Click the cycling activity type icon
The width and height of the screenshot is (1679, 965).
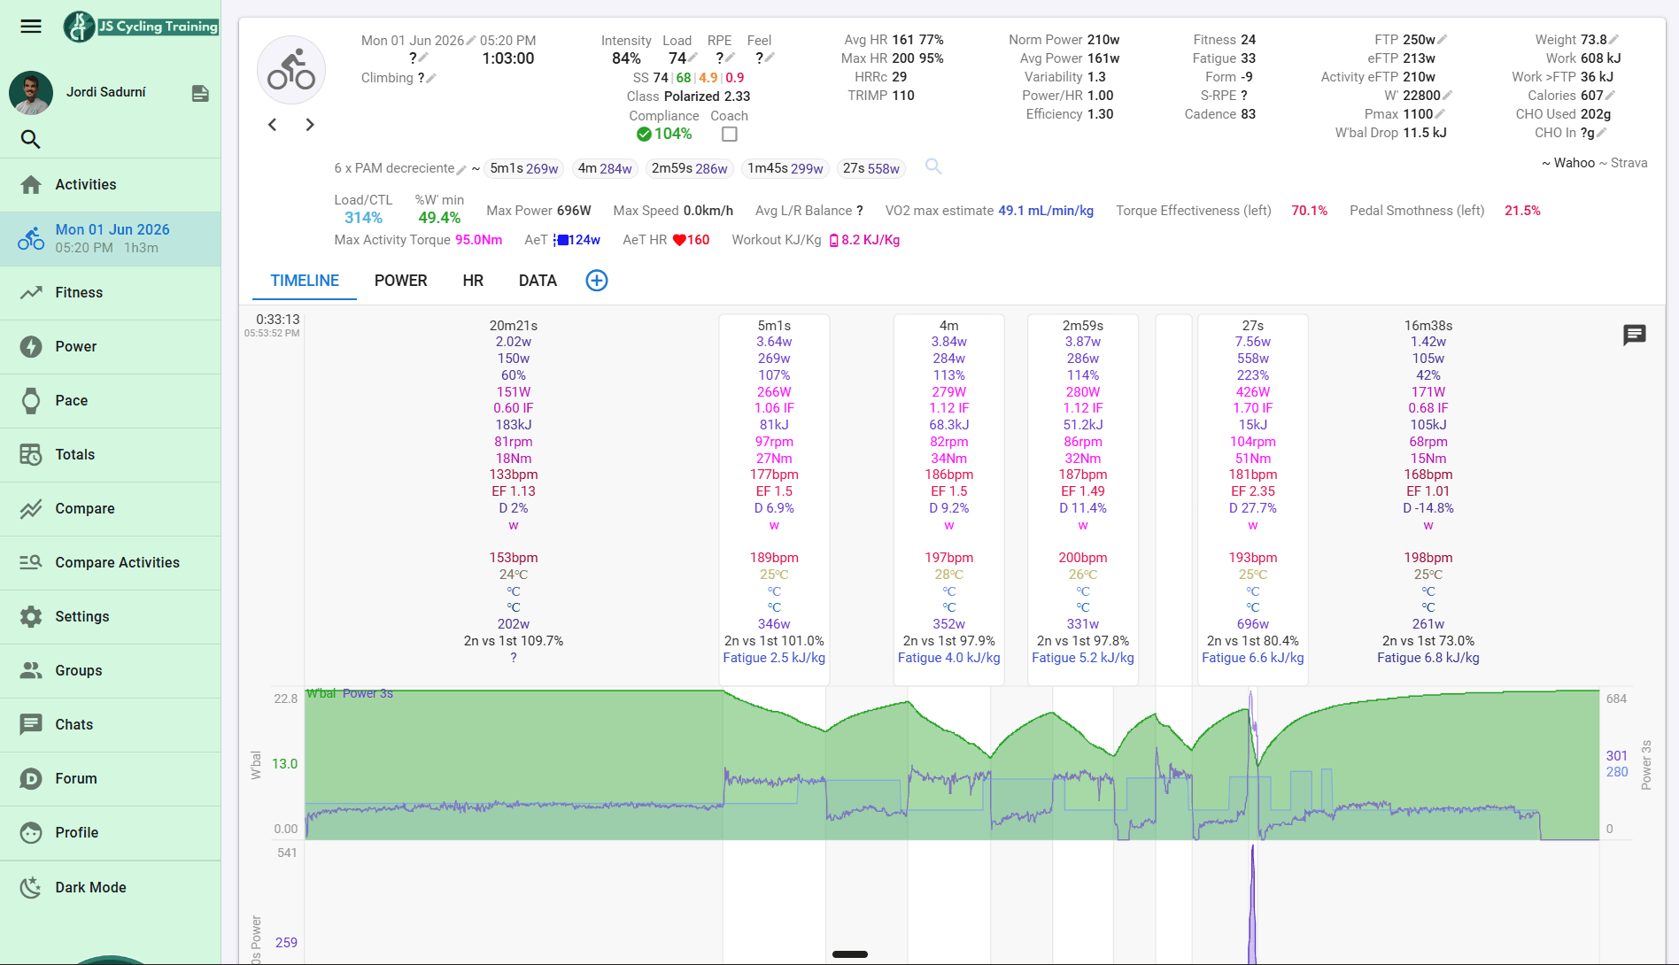(291, 71)
